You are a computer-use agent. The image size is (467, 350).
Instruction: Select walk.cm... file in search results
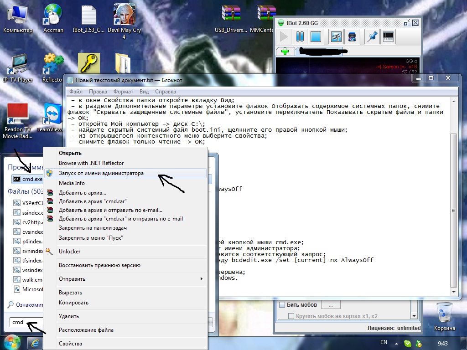pyautogui.click(x=28, y=280)
